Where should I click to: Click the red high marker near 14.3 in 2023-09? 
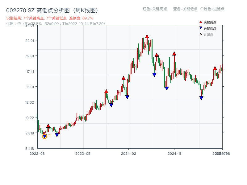(x=106, y=91)
